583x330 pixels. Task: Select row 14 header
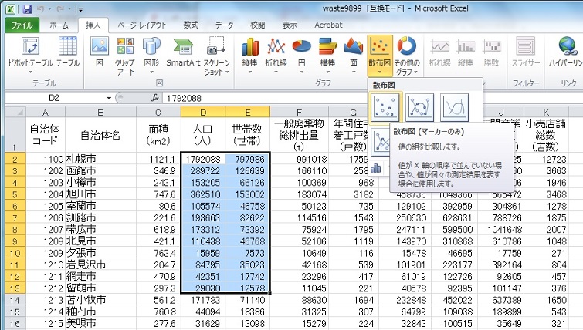coord(15,300)
